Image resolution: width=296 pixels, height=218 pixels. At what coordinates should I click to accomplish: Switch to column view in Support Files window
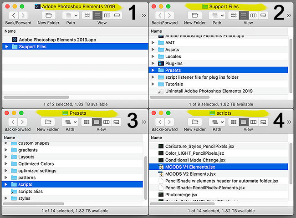(x=254, y=15)
